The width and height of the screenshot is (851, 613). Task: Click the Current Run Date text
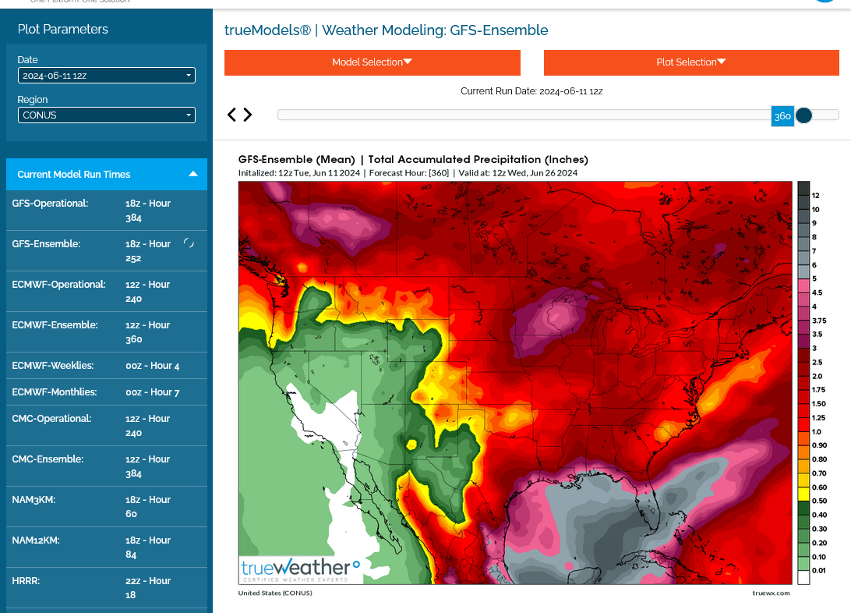[x=531, y=91]
